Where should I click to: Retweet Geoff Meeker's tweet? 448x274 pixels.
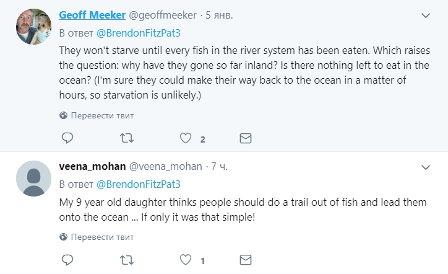tap(126, 138)
